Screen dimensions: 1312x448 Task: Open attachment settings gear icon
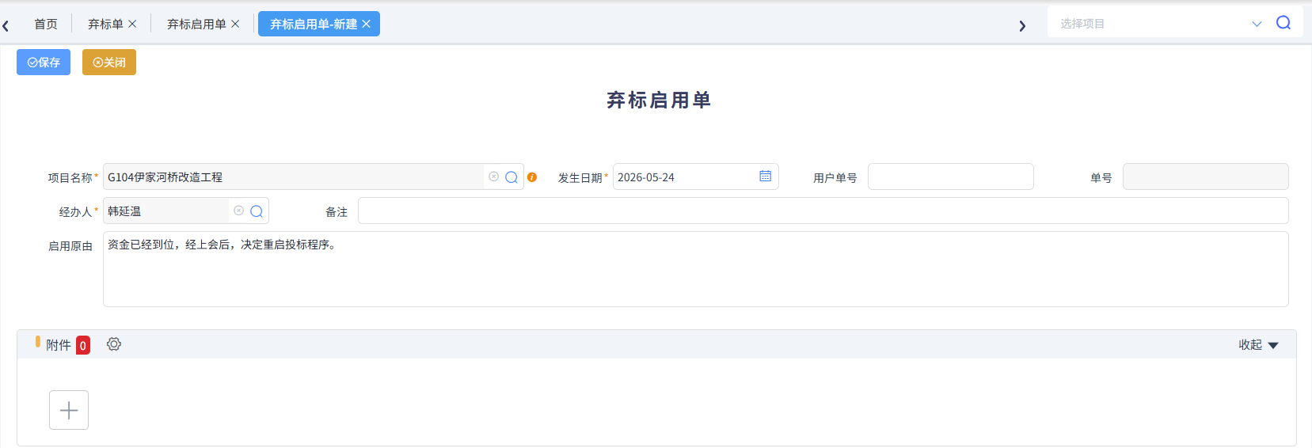click(x=114, y=344)
